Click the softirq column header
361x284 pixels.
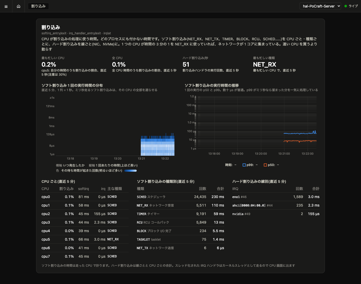[x=84, y=189]
